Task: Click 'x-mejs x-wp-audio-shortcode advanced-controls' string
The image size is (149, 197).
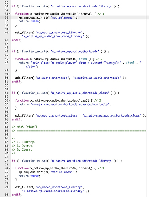Action: (70, 104)
